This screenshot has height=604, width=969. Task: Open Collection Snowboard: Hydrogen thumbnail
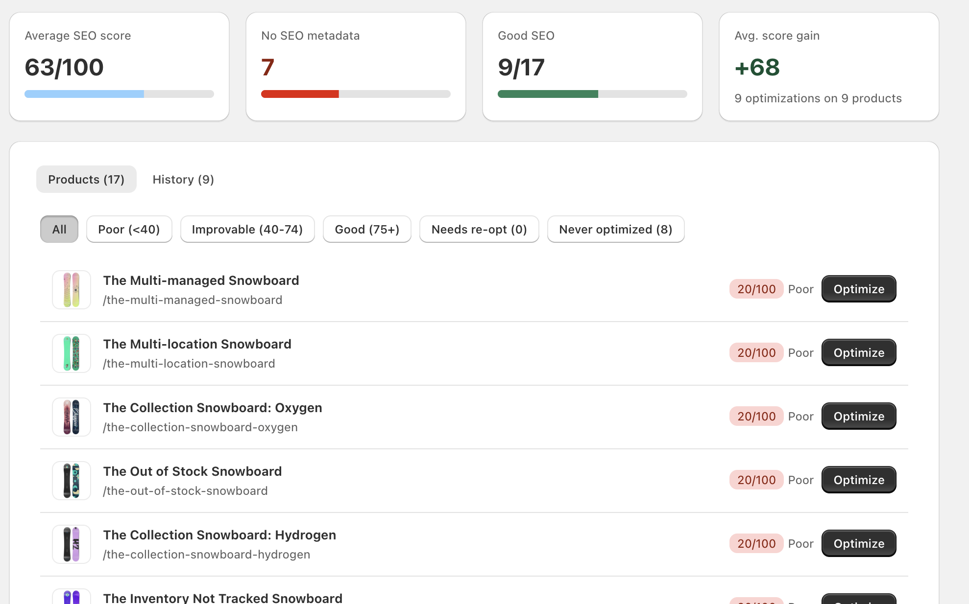[x=72, y=544]
